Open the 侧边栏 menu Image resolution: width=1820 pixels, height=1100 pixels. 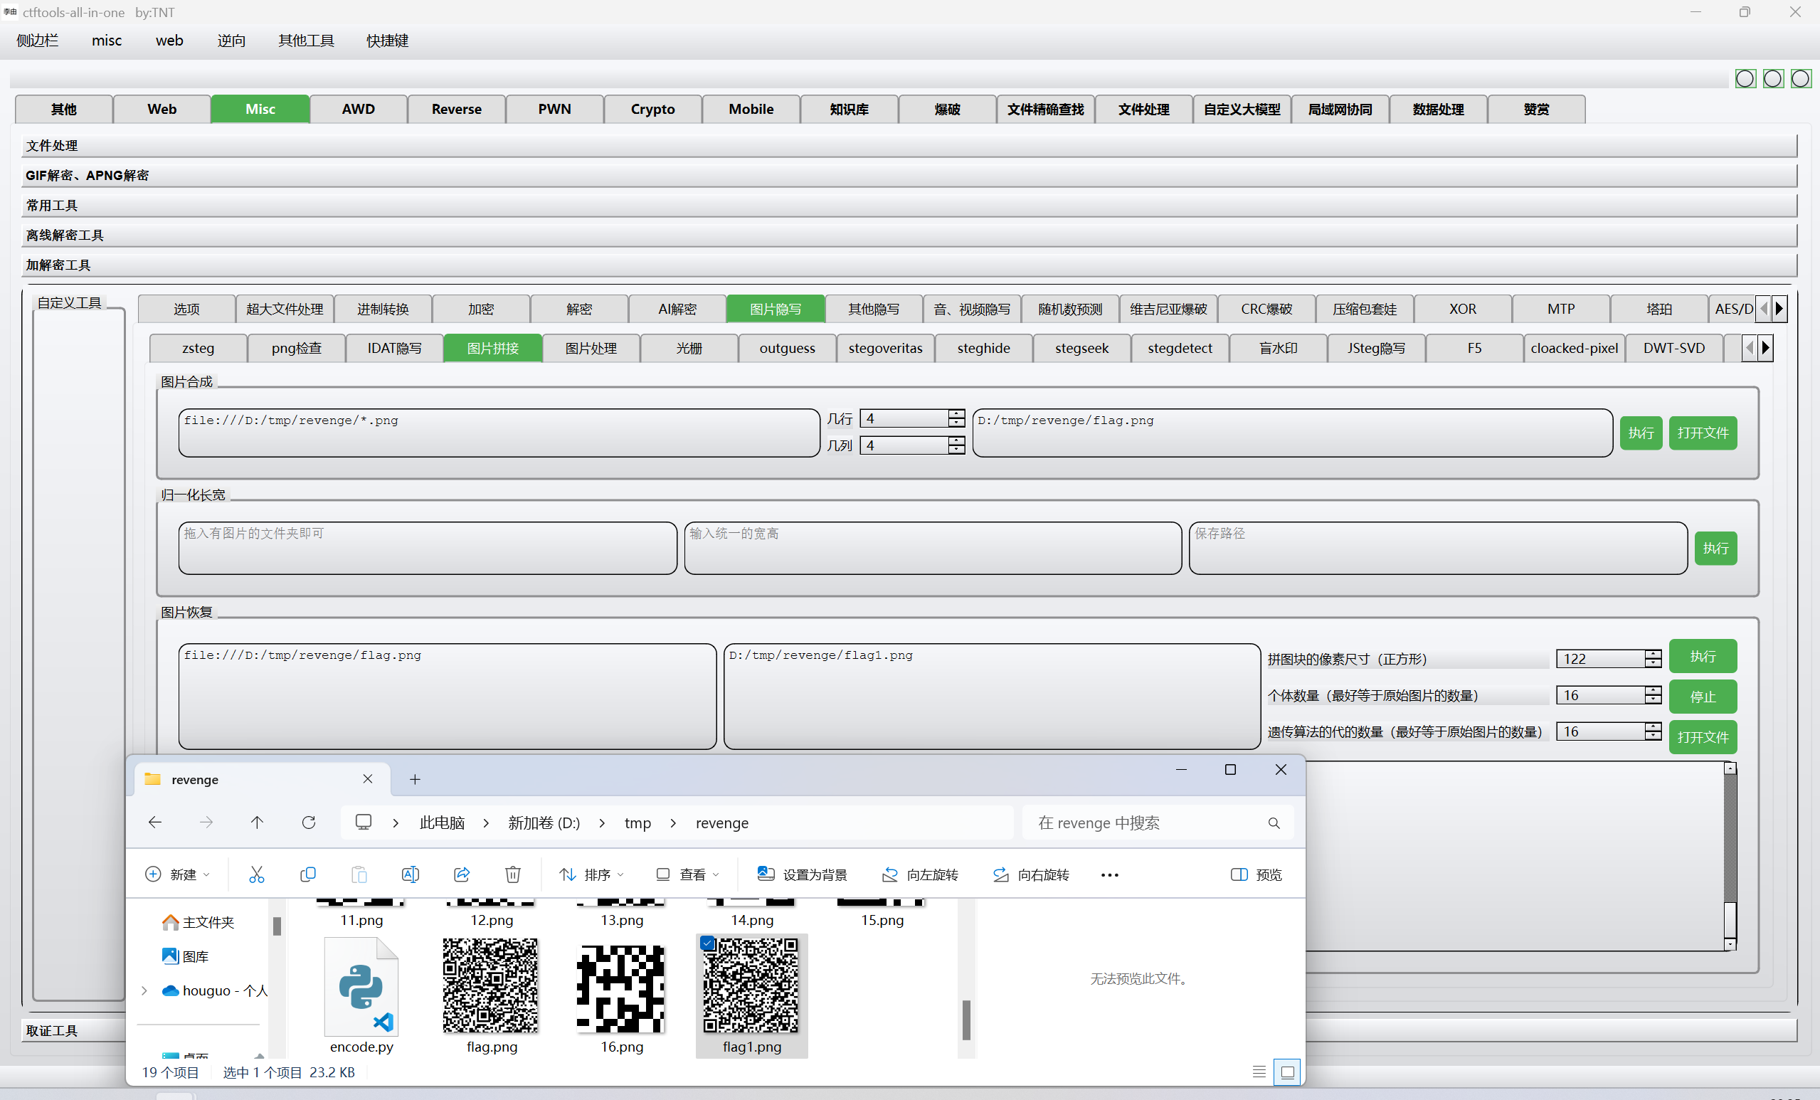(x=38, y=41)
